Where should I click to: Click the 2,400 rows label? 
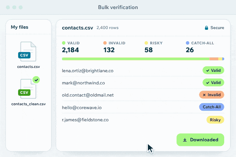(107, 27)
